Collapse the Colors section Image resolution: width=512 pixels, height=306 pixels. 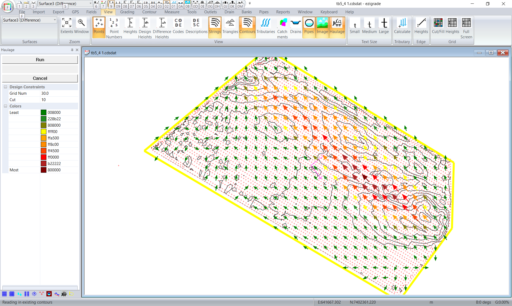click(5, 106)
